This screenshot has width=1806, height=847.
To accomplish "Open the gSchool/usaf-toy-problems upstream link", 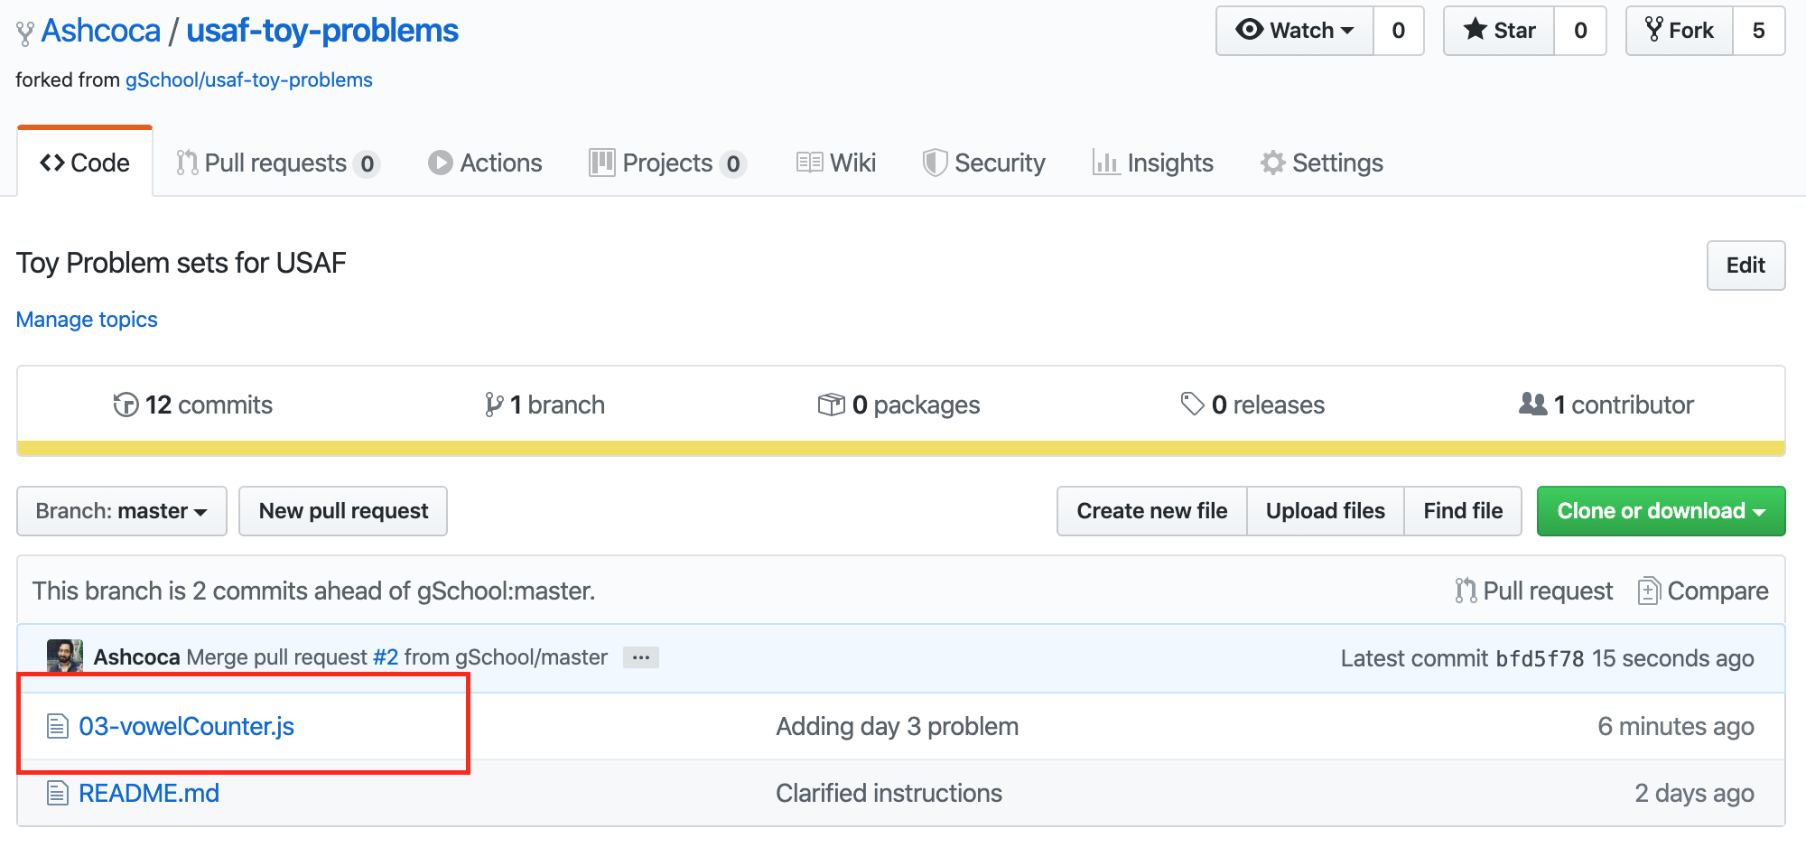I will coord(248,79).
